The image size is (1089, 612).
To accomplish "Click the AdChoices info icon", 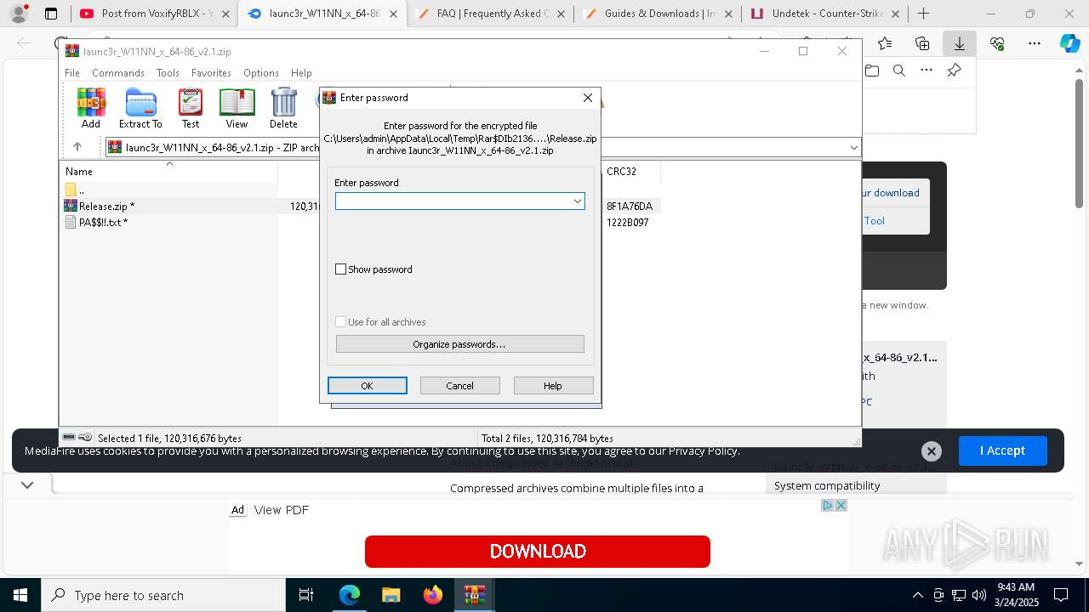I will [827, 505].
